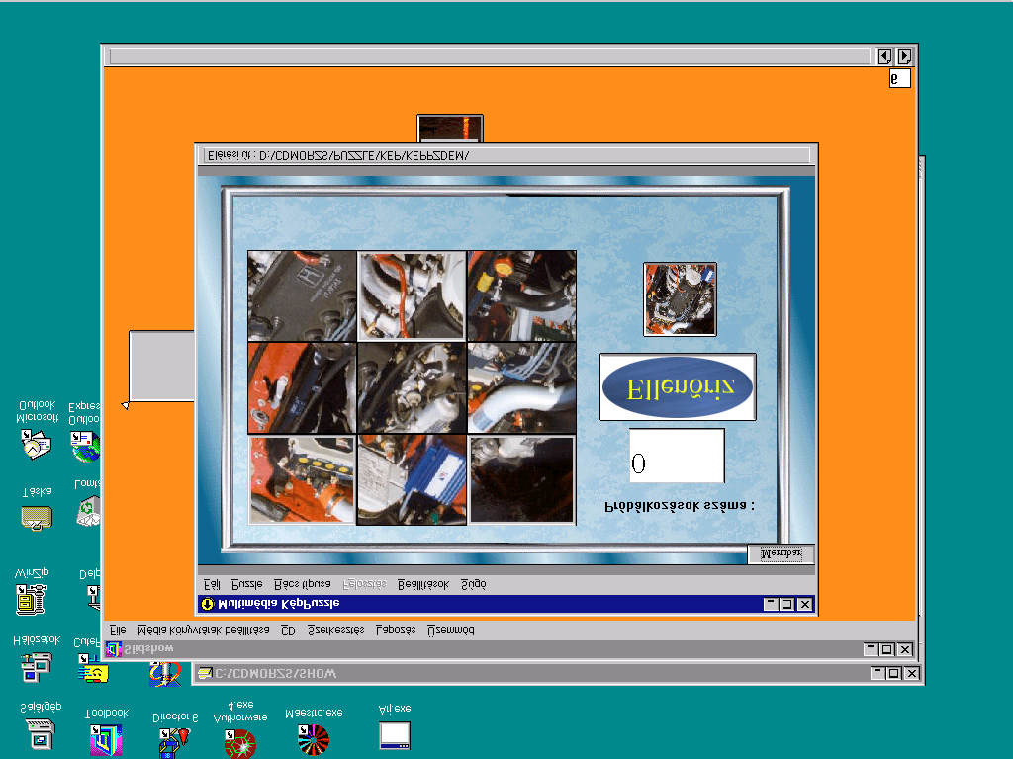Click the engine preview thumbnail
The image size is (1013, 759).
point(680,299)
